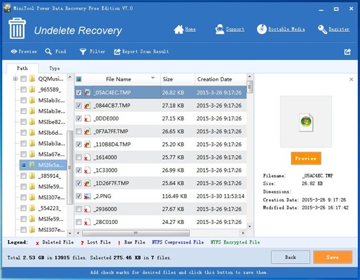Click the folder icon of _965589_
360x280 pixels.
click(x=33, y=89)
